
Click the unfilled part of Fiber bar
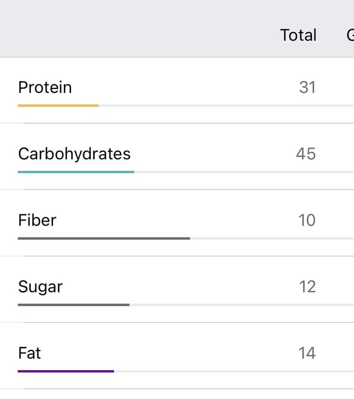pyautogui.click(x=272, y=238)
